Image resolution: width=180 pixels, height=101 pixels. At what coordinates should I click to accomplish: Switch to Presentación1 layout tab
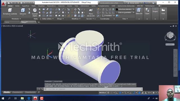17,92
